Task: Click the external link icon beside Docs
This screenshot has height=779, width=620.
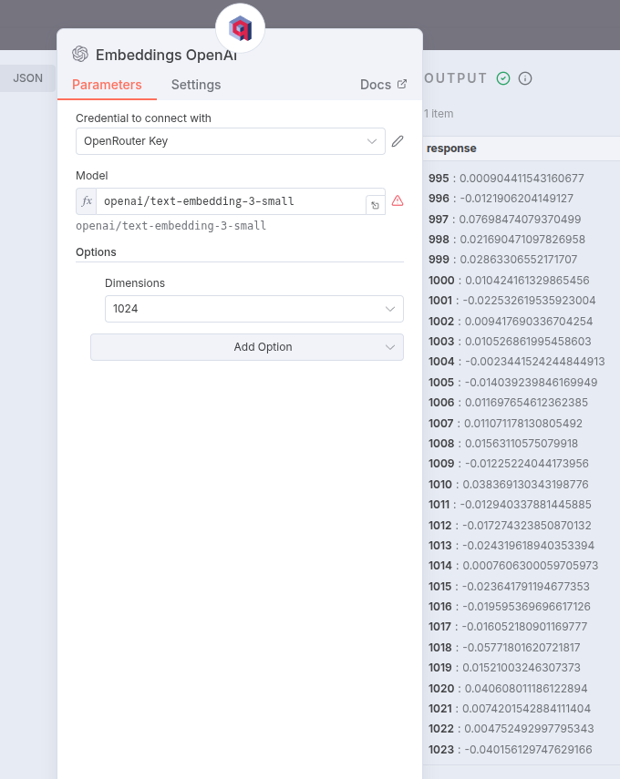Action: (402, 84)
